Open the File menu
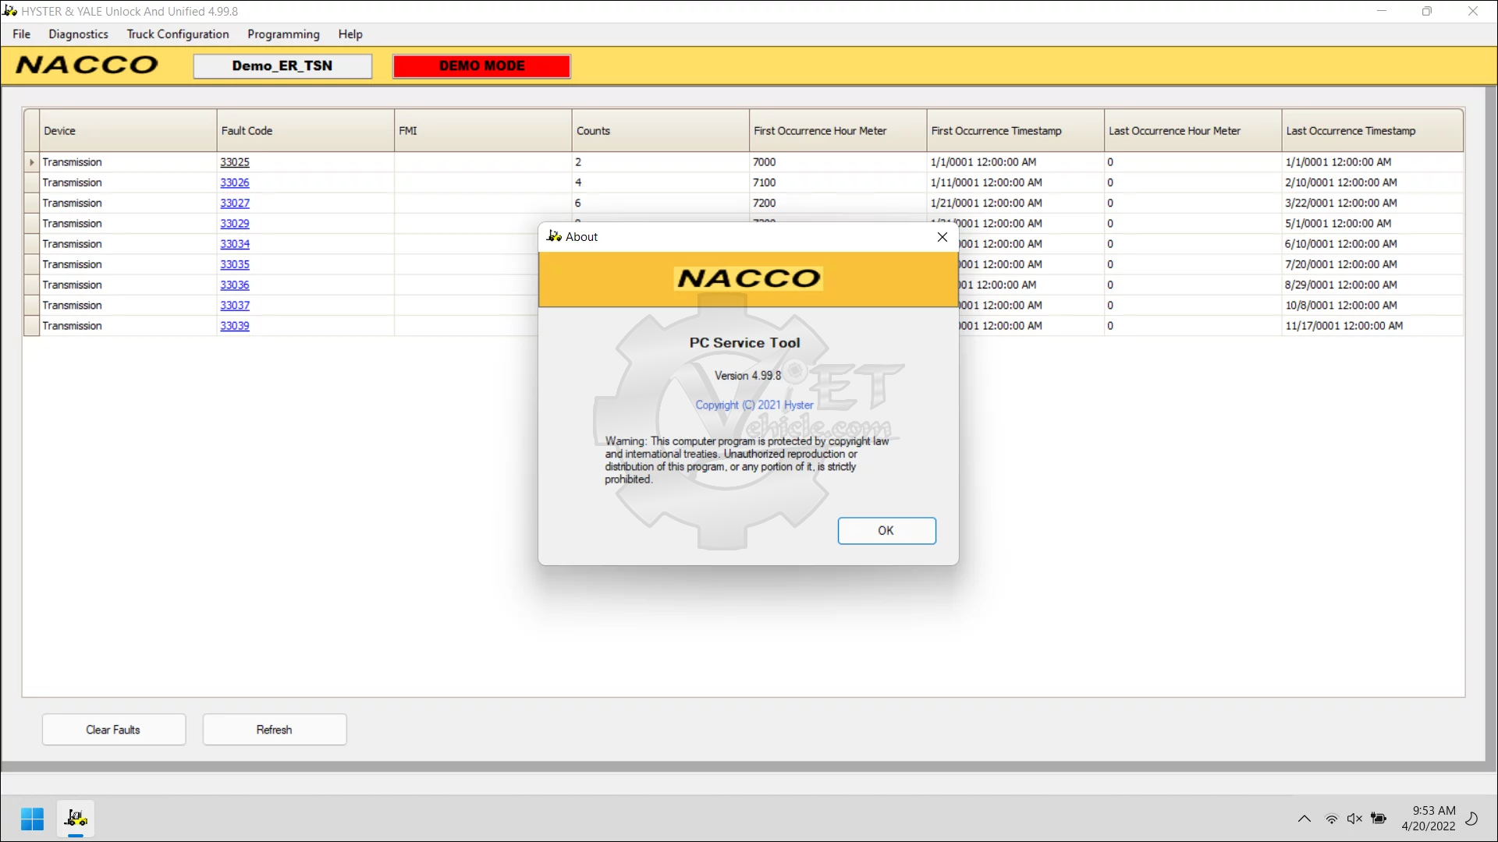This screenshot has height=842, width=1498. click(22, 34)
